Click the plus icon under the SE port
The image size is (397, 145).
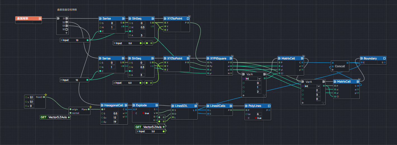[x=66, y=33]
